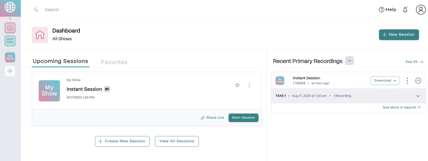Click View All Sessions button

(x=177, y=141)
